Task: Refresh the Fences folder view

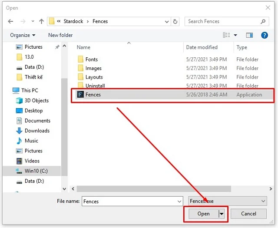Action: (x=175, y=22)
